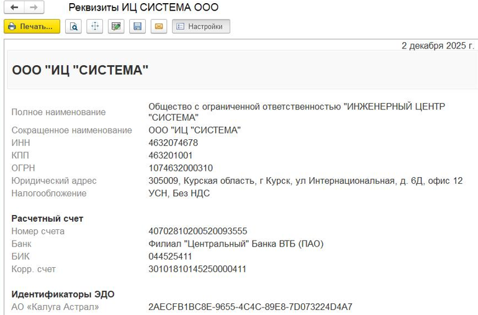Screen dimensions: 478x315
Task: Click the date 2 декабря 2025 г.
Action: pyautogui.click(x=438, y=45)
